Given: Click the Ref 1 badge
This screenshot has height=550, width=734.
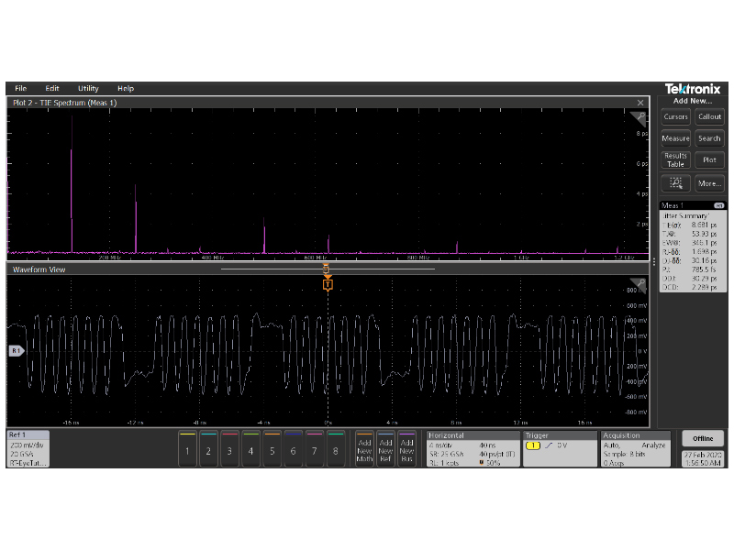Looking at the screenshot, I should (x=28, y=449).
